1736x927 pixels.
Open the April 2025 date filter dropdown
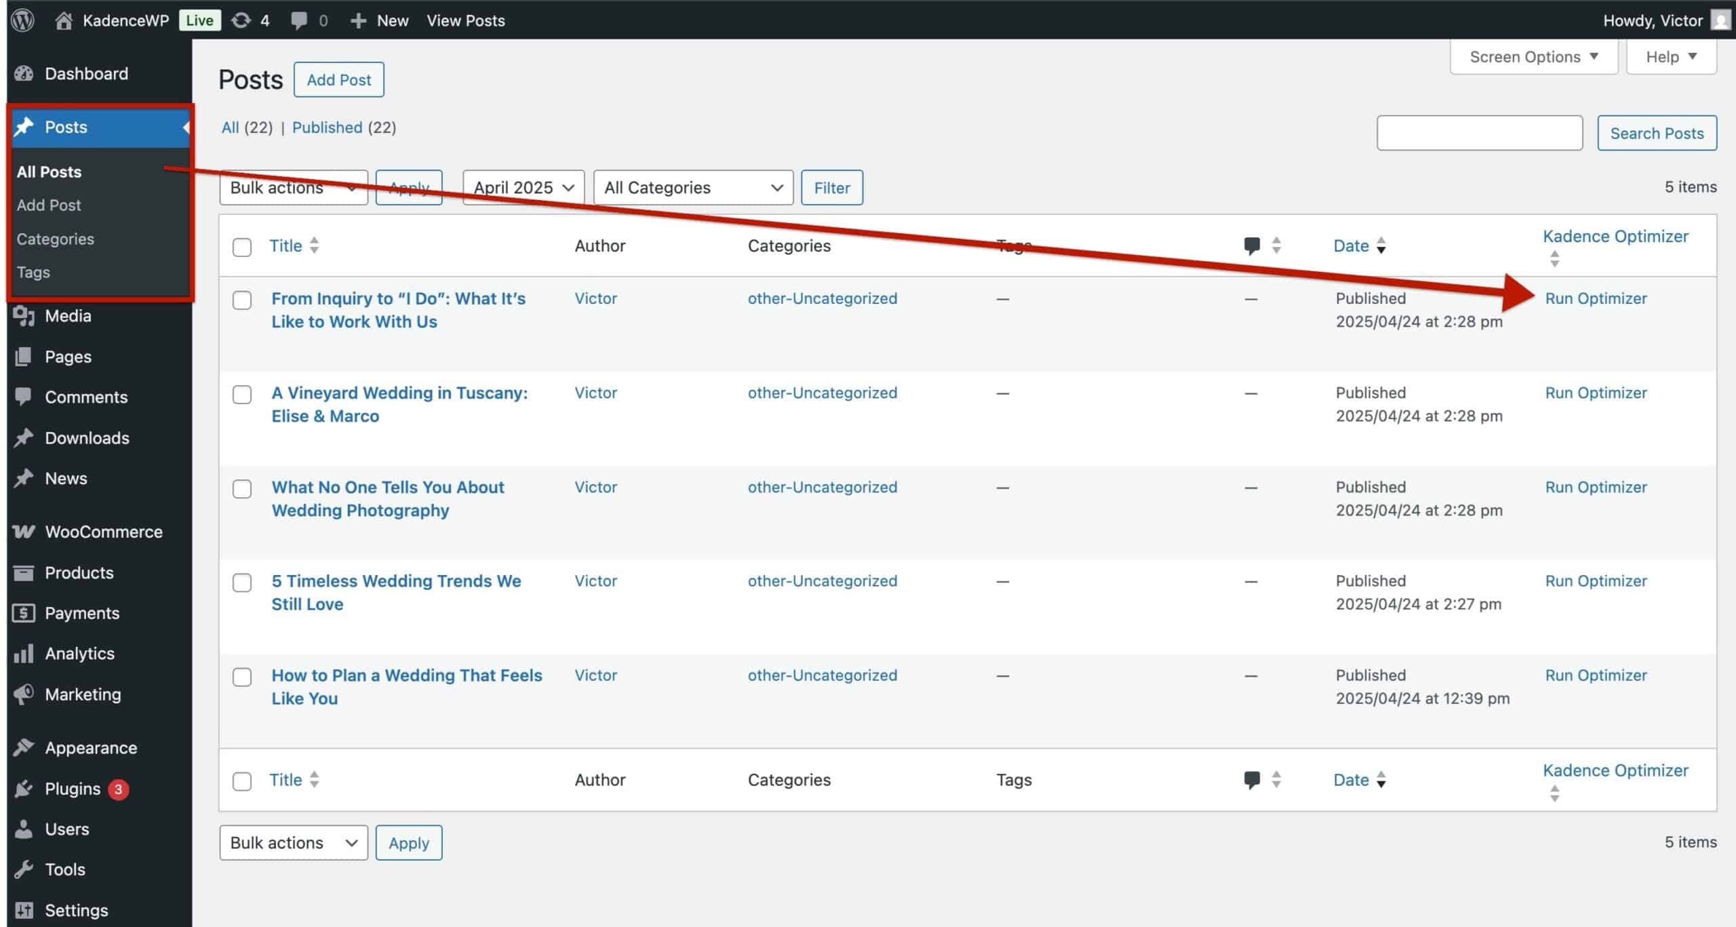pos(522,188)
